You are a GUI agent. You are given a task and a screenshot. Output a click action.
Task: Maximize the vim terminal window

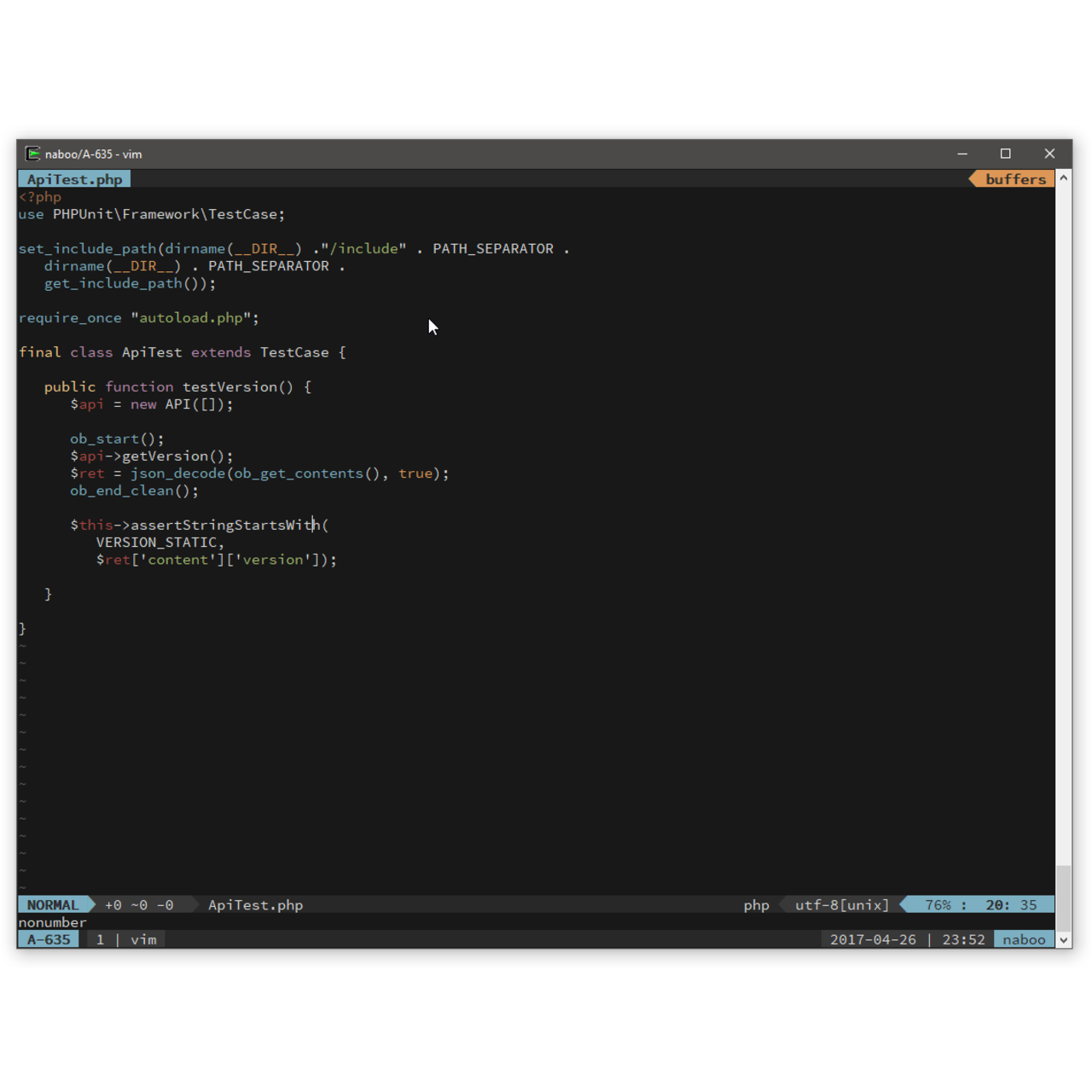pos(1006,154)
